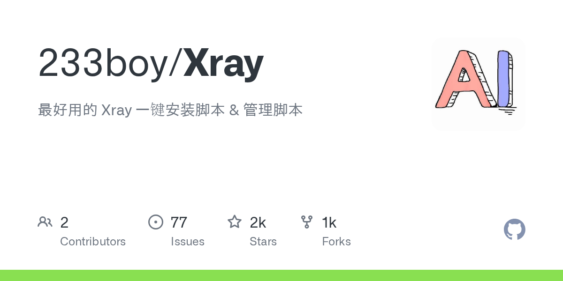Click the Contributors label

coord(93,242)
